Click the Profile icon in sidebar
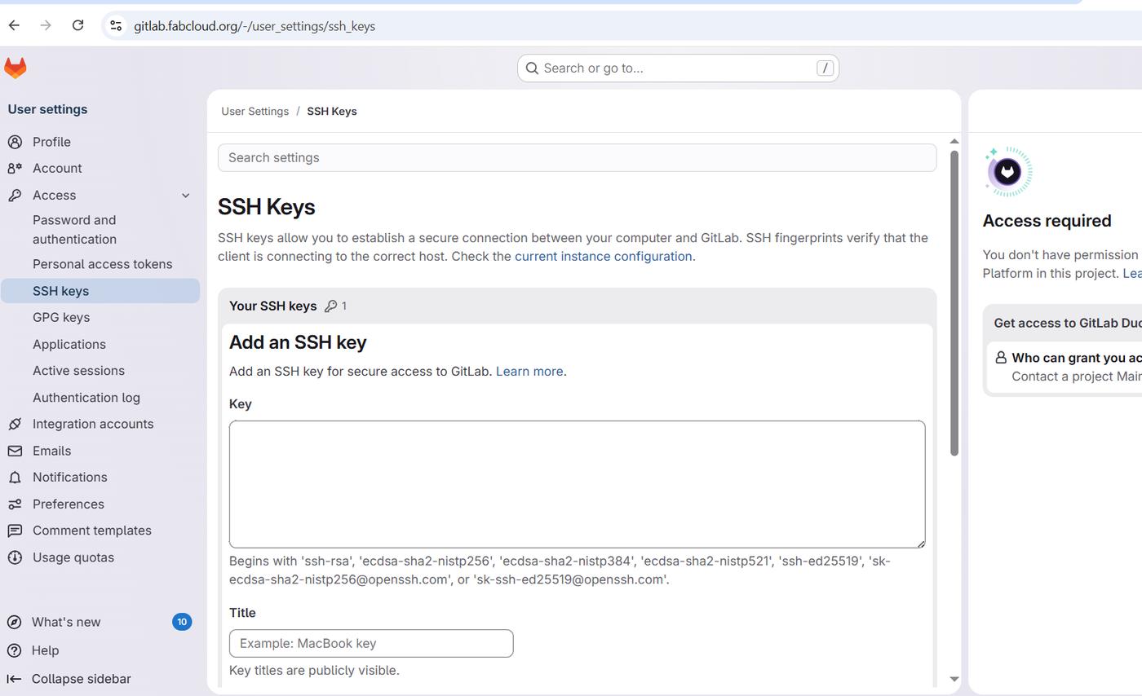1142x696 pixels. click(15, 142)
